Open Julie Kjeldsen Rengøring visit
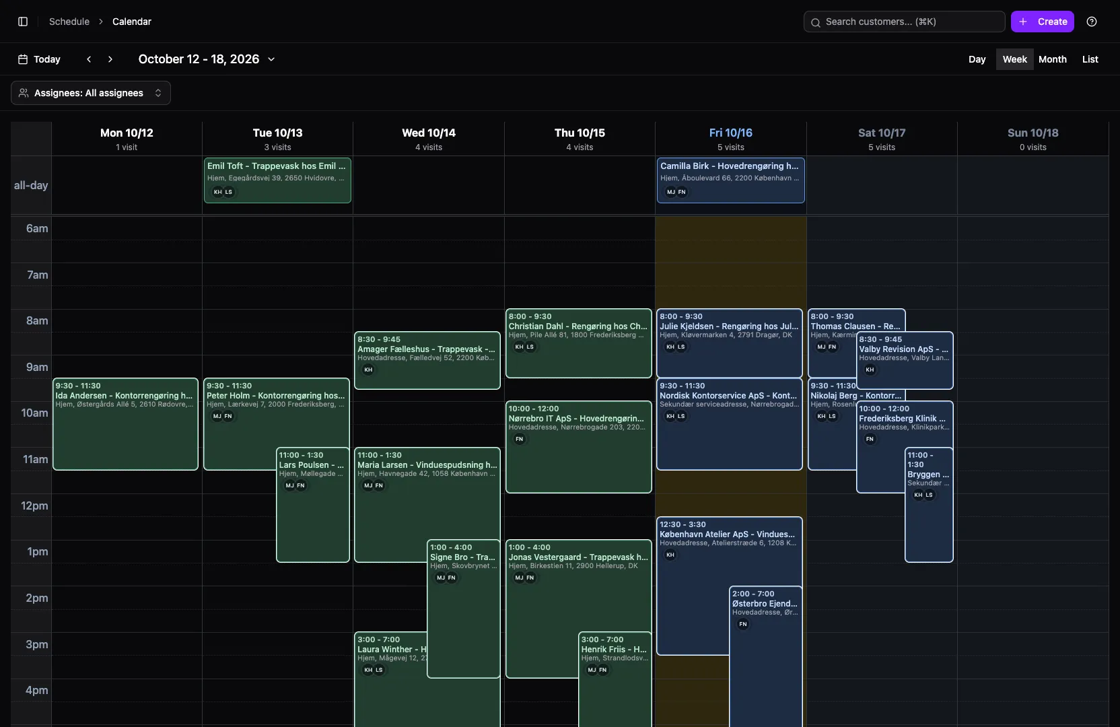 pos(730,343)
